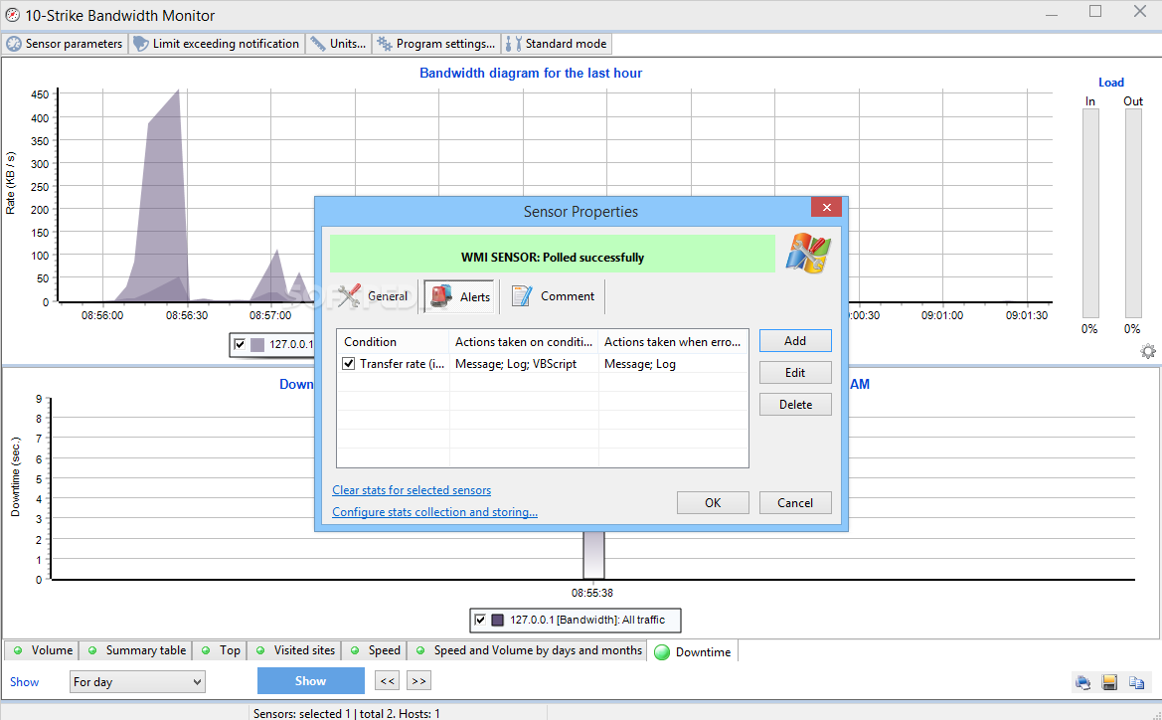Open Units... settings
Screen dimensions: 1162x720
coord(338,44)
